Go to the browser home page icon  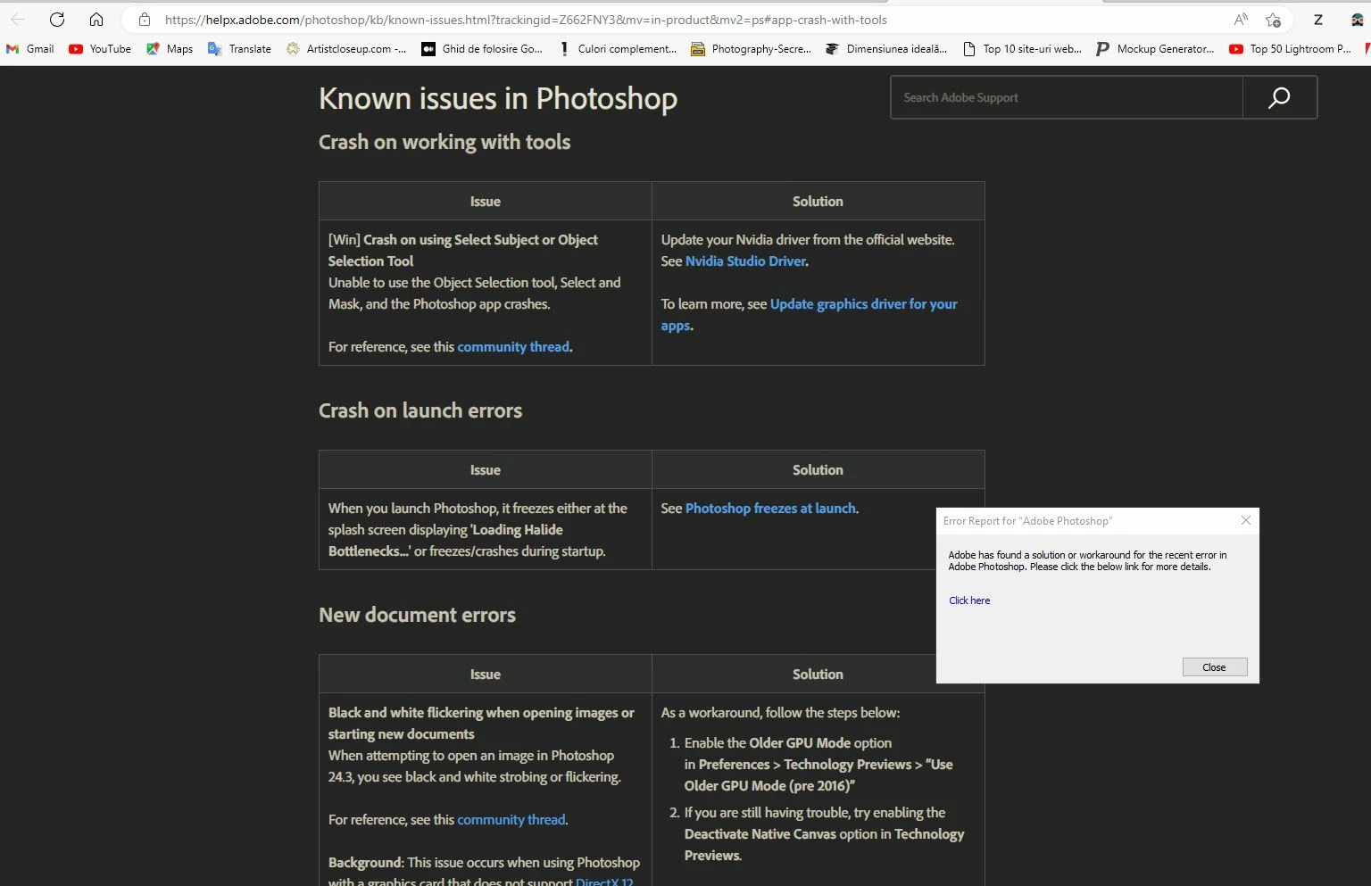point(96,20)
